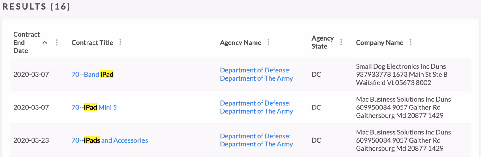Sort by Company Name header

coord(379,42)
